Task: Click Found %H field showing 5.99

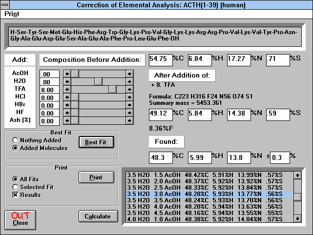Action: coord(200,157)
